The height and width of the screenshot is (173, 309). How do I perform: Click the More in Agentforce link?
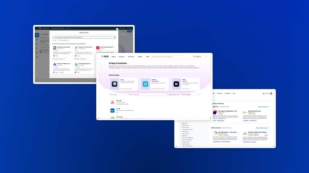click(264, 107)
